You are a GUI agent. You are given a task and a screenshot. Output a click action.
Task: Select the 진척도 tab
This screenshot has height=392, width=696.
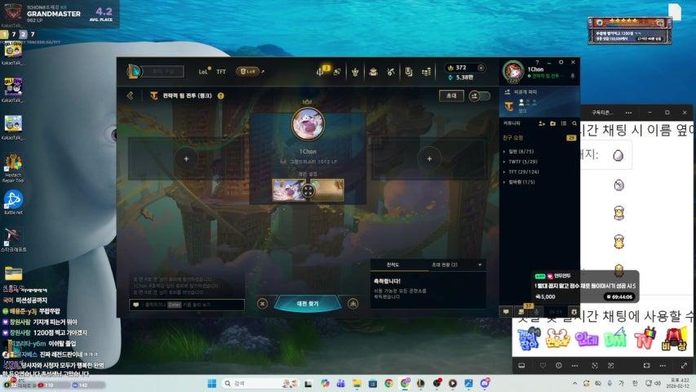(392, 265)
